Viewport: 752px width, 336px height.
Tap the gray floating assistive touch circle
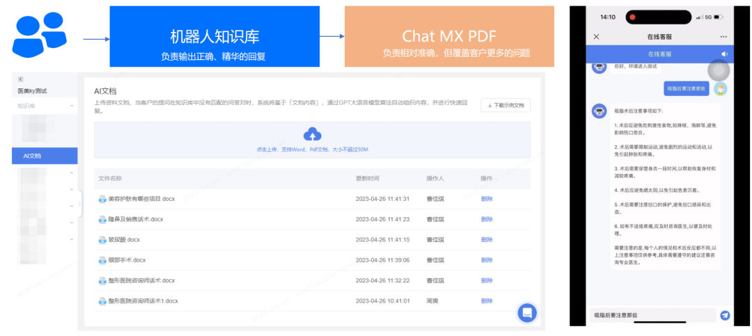point(719,71)
